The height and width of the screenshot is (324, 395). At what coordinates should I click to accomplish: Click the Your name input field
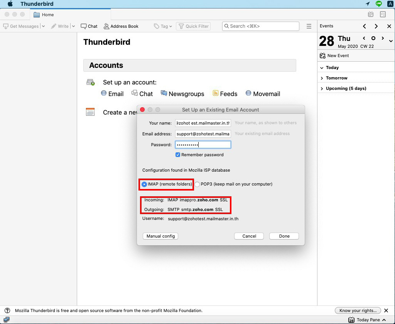coord(203,123)
